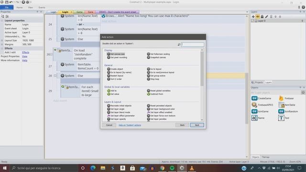Choose 'Set layer opacity' action
Screen dimensions: 306x172
[117, 119]
